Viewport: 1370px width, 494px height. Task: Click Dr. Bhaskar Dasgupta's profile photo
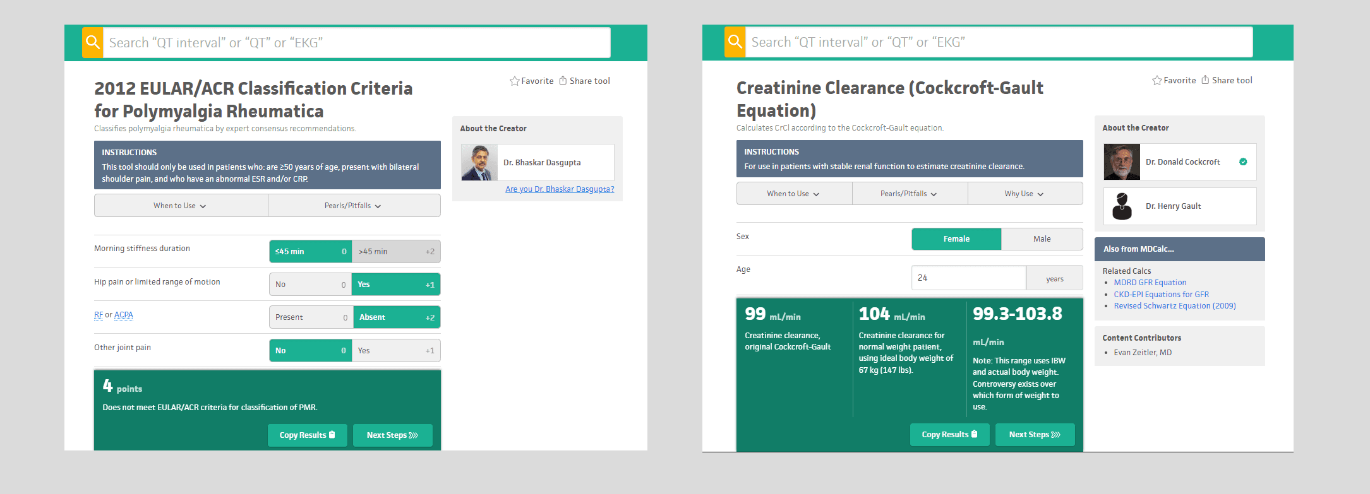(x=479, y=163)
